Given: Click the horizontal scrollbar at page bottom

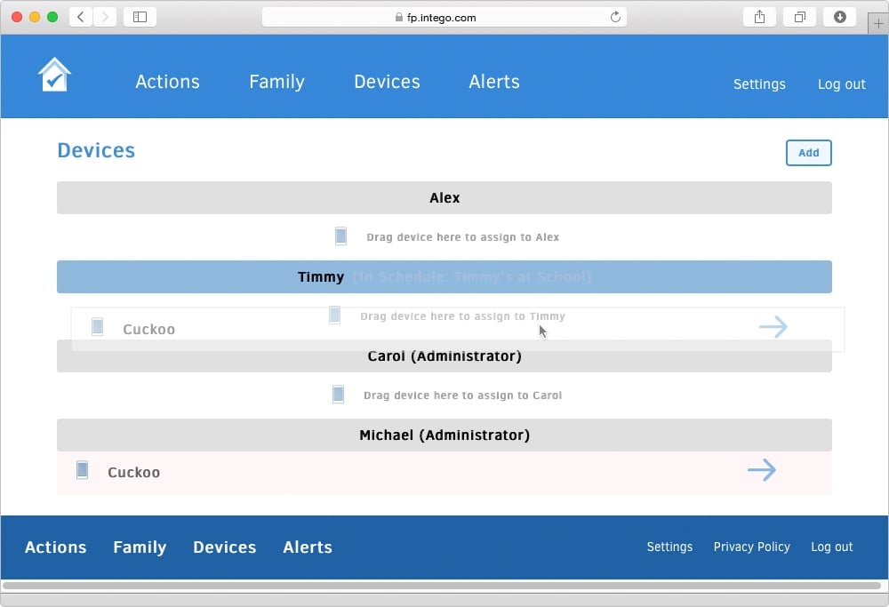Looking at the screenshot, I should [x=442, y=586].
